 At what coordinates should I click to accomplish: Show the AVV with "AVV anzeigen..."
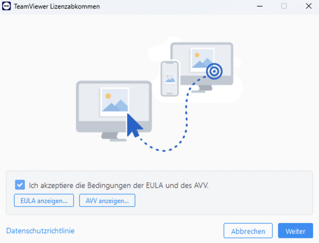coord(107,201)
